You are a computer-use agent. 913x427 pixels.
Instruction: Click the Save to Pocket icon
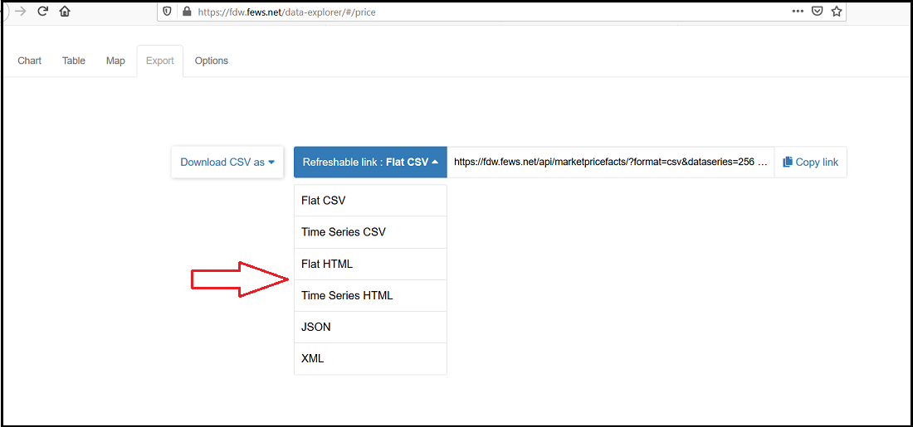(x=818, y=12)
